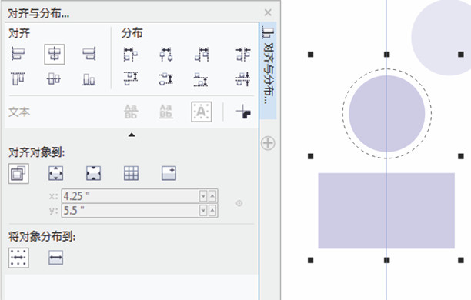Click the selection's top-center handle

[x=387, y=55]
